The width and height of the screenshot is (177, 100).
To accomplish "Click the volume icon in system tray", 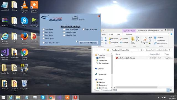I will tap(165, 97).
